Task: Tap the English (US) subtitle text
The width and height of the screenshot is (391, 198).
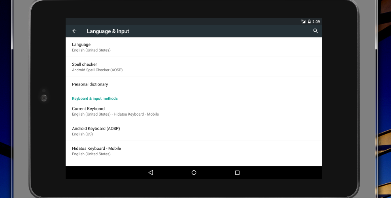Action: [x=82, y=134]
